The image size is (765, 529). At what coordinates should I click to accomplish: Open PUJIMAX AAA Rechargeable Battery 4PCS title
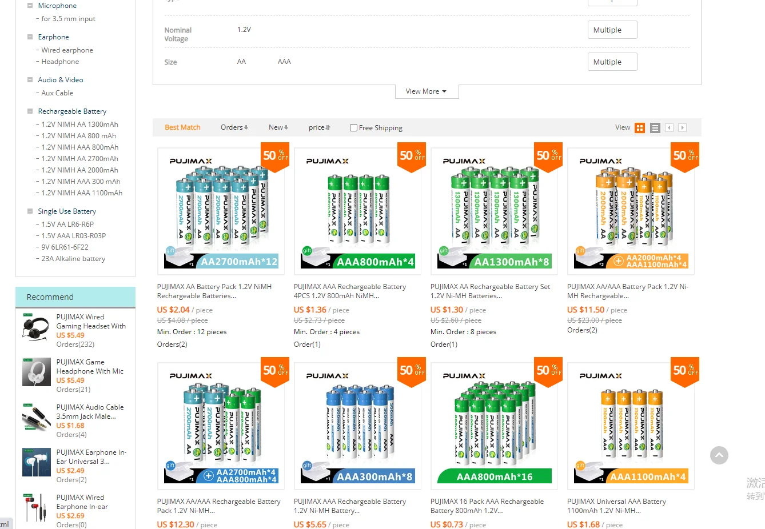350,291
